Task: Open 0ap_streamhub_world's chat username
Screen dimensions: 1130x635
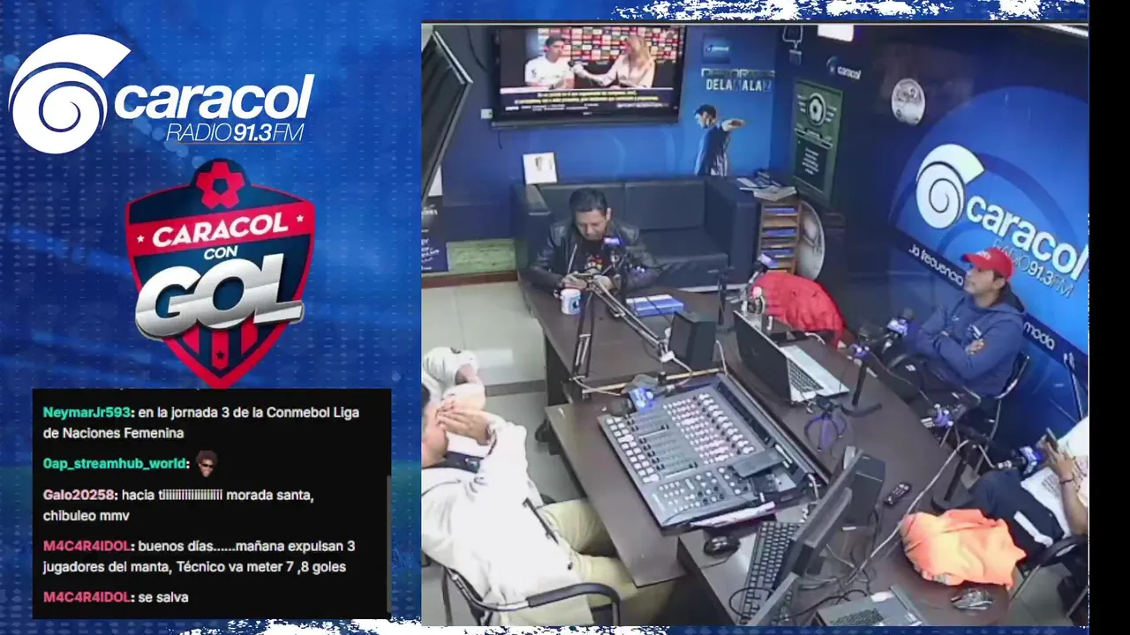Action: click(115, 463)
